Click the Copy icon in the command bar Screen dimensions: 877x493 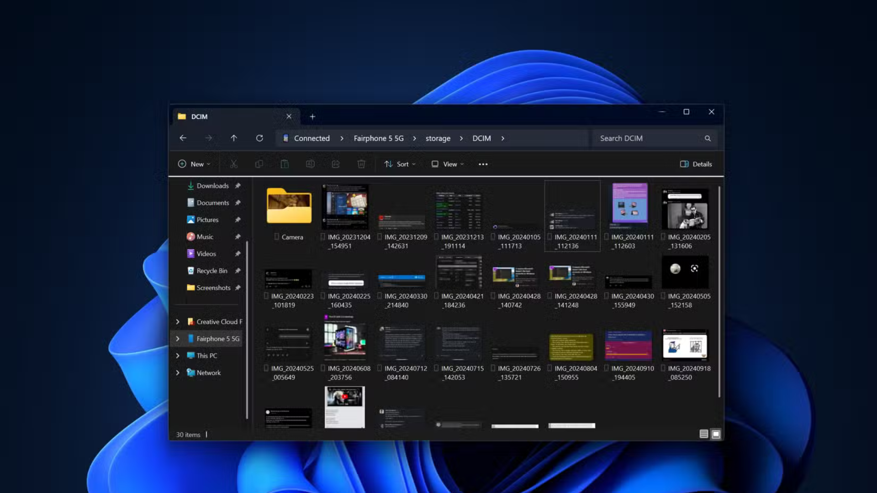pos(259,164)
